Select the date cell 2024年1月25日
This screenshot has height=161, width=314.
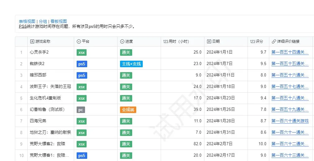tap(226, 110)
